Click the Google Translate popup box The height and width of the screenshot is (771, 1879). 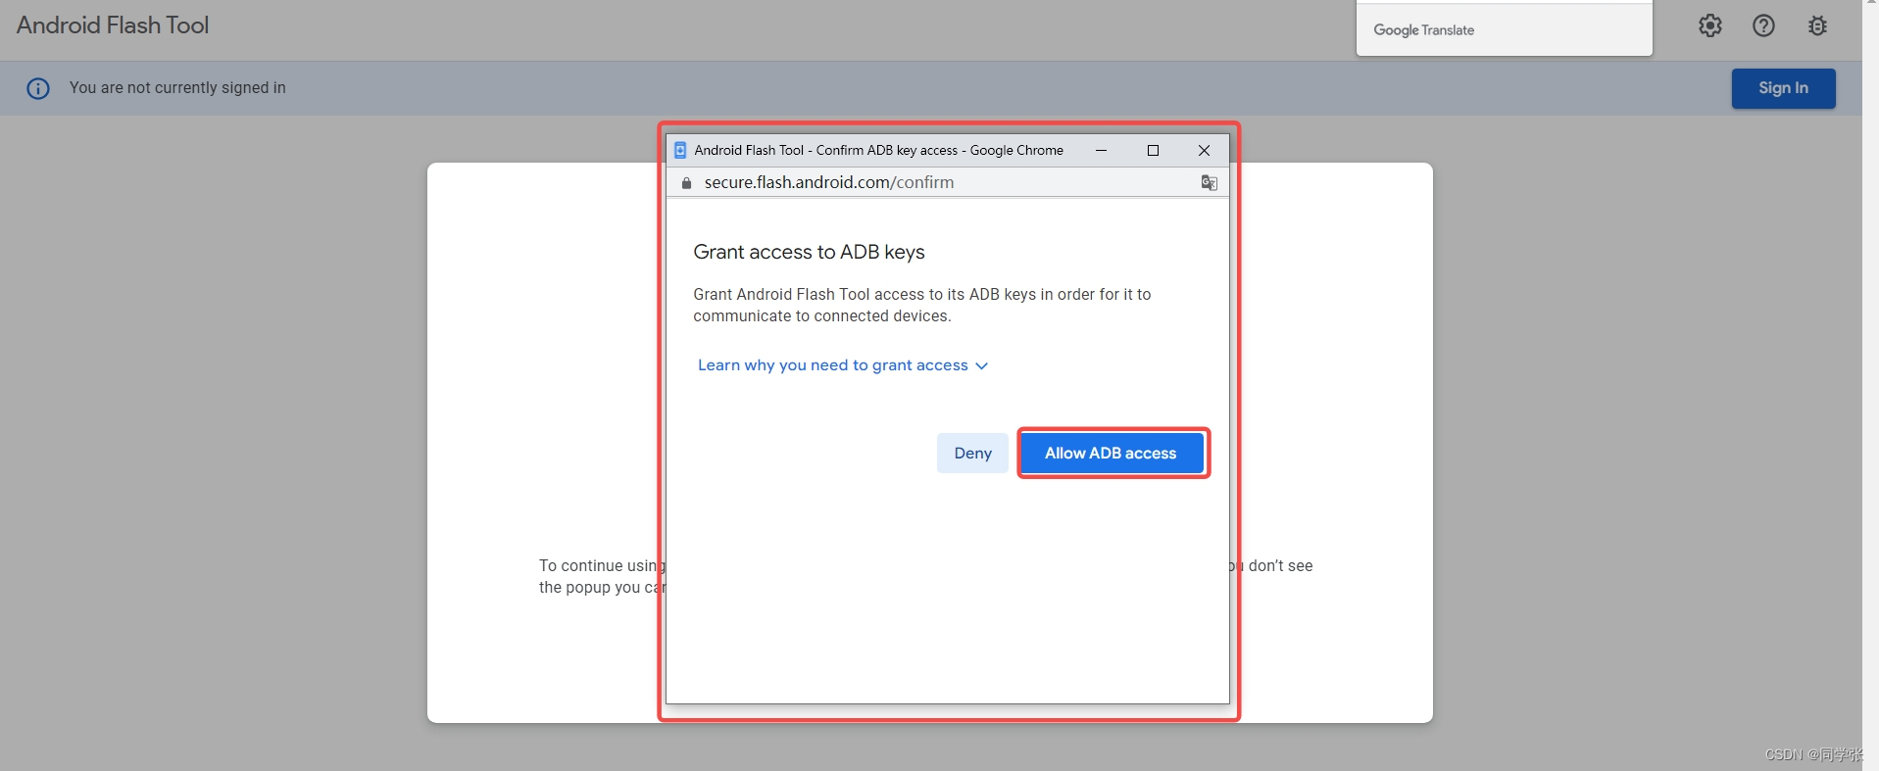(x=1504, y=28)
